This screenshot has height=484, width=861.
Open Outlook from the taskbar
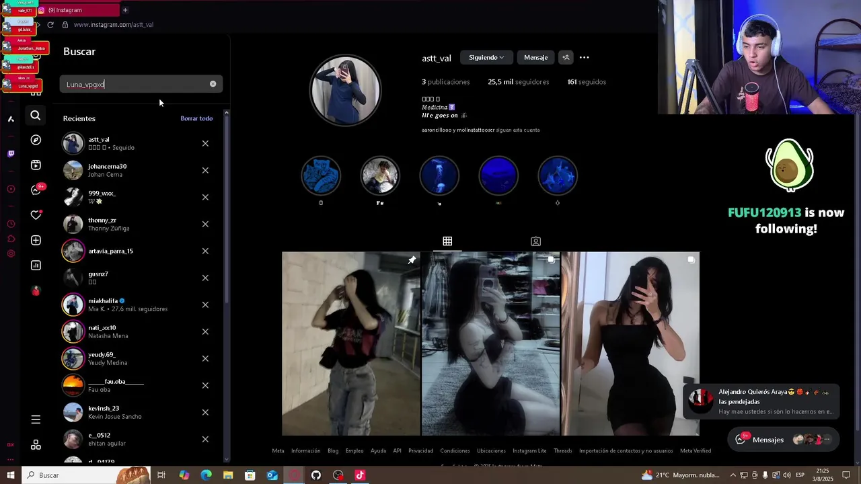pyautogui.click(x=272, y=475)
